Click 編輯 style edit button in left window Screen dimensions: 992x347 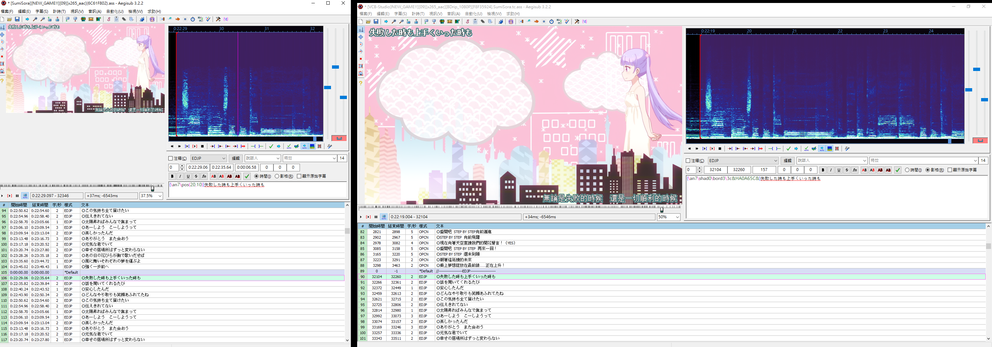click(x=236, y=158)
